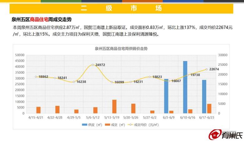The height and width of the screenshot is (141, 244).
Task: Click the 24972 data label
Action: point(100,65)
